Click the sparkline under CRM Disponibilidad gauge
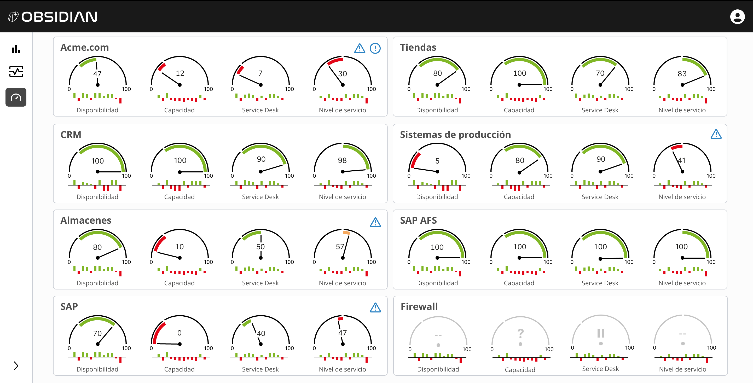 click(97, 185)
